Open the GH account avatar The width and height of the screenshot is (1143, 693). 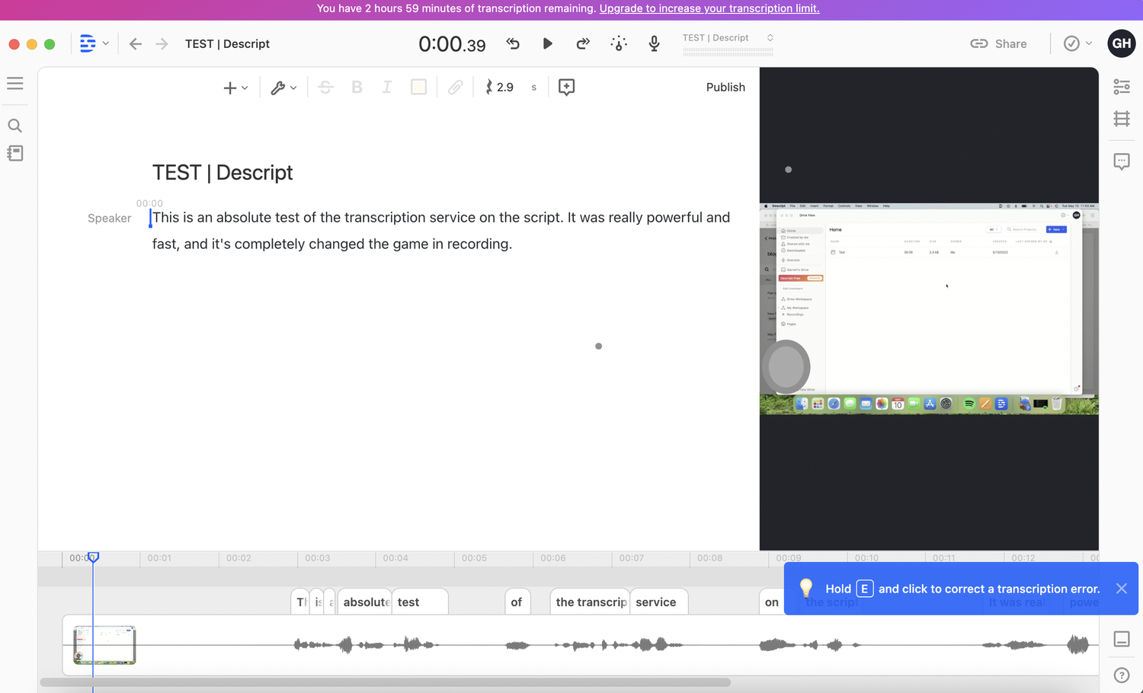pyautogui.click(x=1122, y=43)
